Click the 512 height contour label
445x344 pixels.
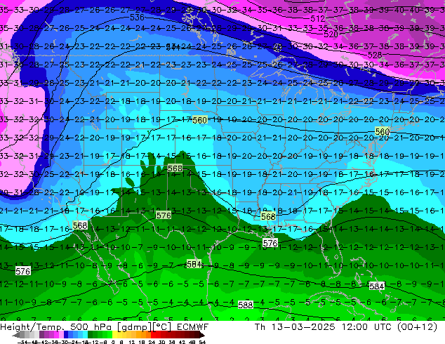[317, 19]
